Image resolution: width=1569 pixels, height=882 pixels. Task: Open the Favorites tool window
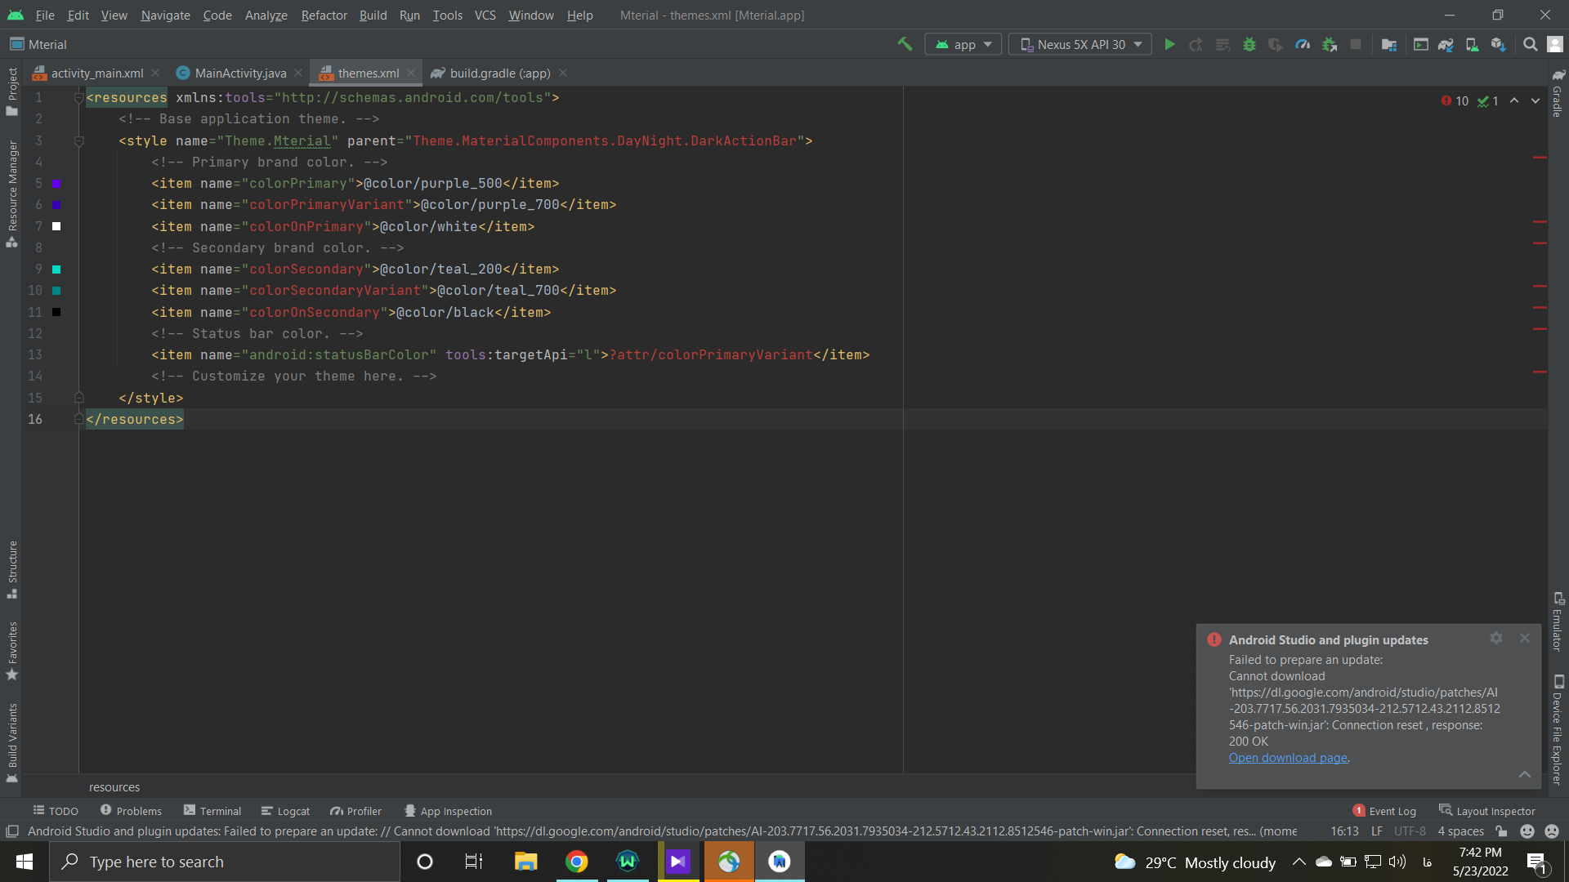[x=11, y=651]
